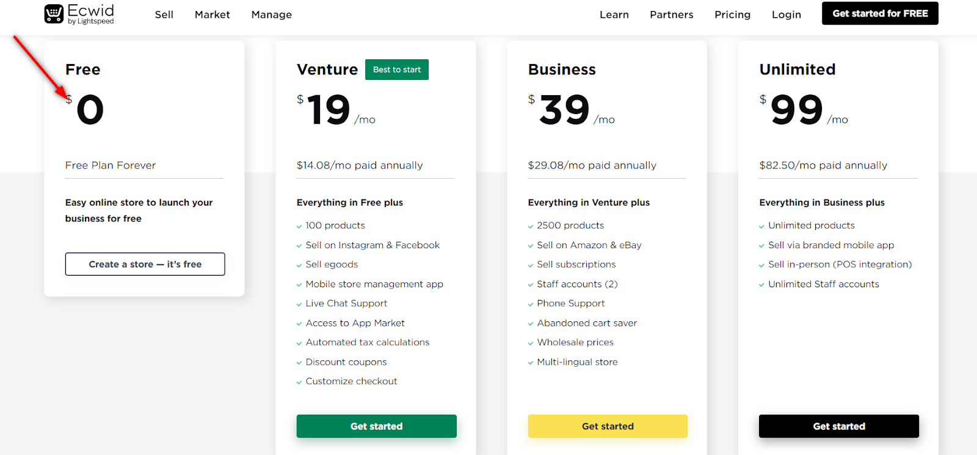Open the Sell menu
Screen dimensions: 977x455
coord(164,14)
